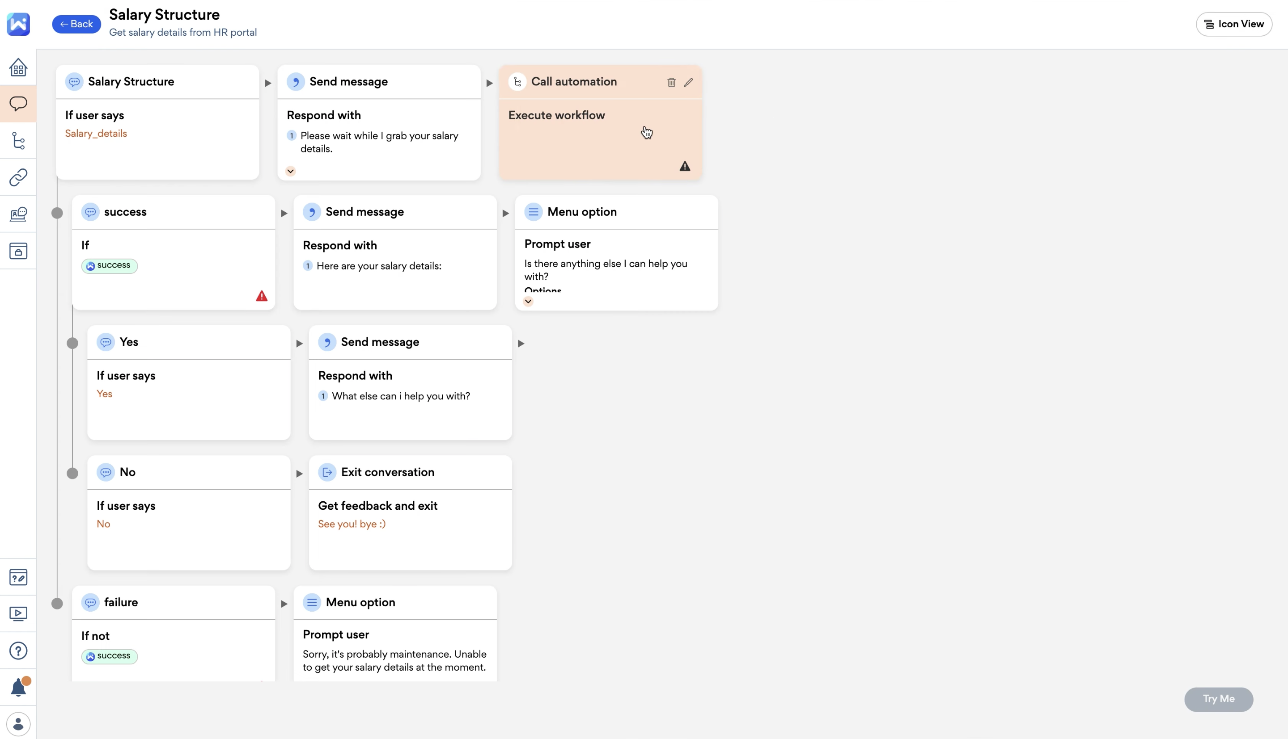Image resolution: width=1288 pixels, height=739 pixels.
Task: Switch to Icon View
Action: click(1233, 24)
